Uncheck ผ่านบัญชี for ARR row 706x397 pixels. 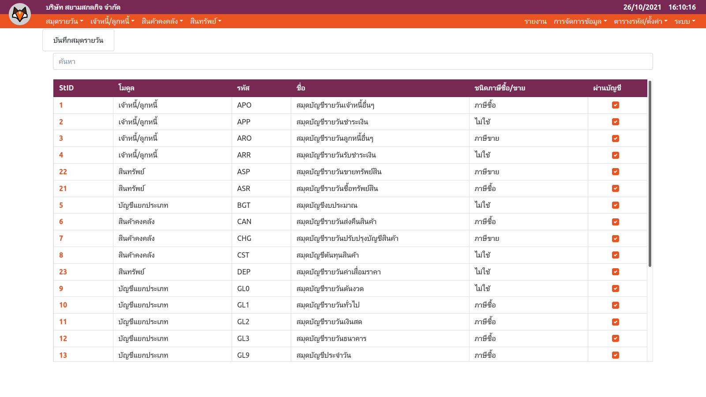(616, 155)
